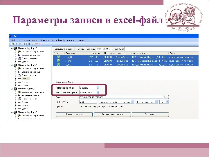Expand first sensor node under device 5
The height and width of the screenshot is (157, 209).
pos(16,102)
